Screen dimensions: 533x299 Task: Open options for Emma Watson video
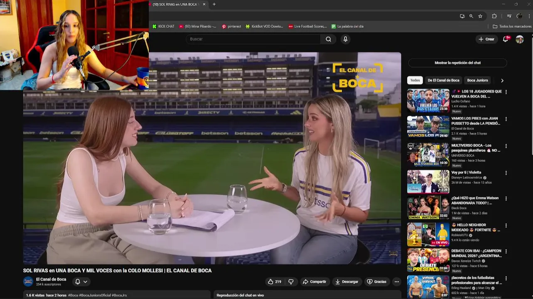[506, 199]
